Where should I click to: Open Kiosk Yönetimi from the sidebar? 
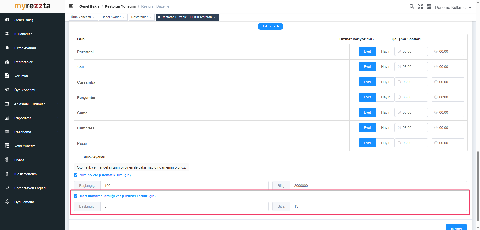(x=26, y=174)
